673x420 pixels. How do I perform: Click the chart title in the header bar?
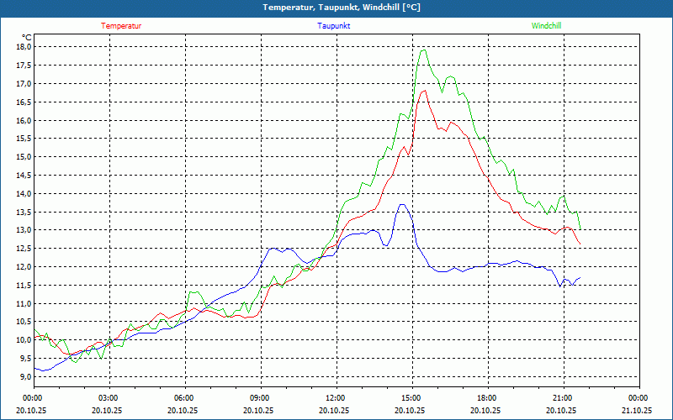[336, 8]
